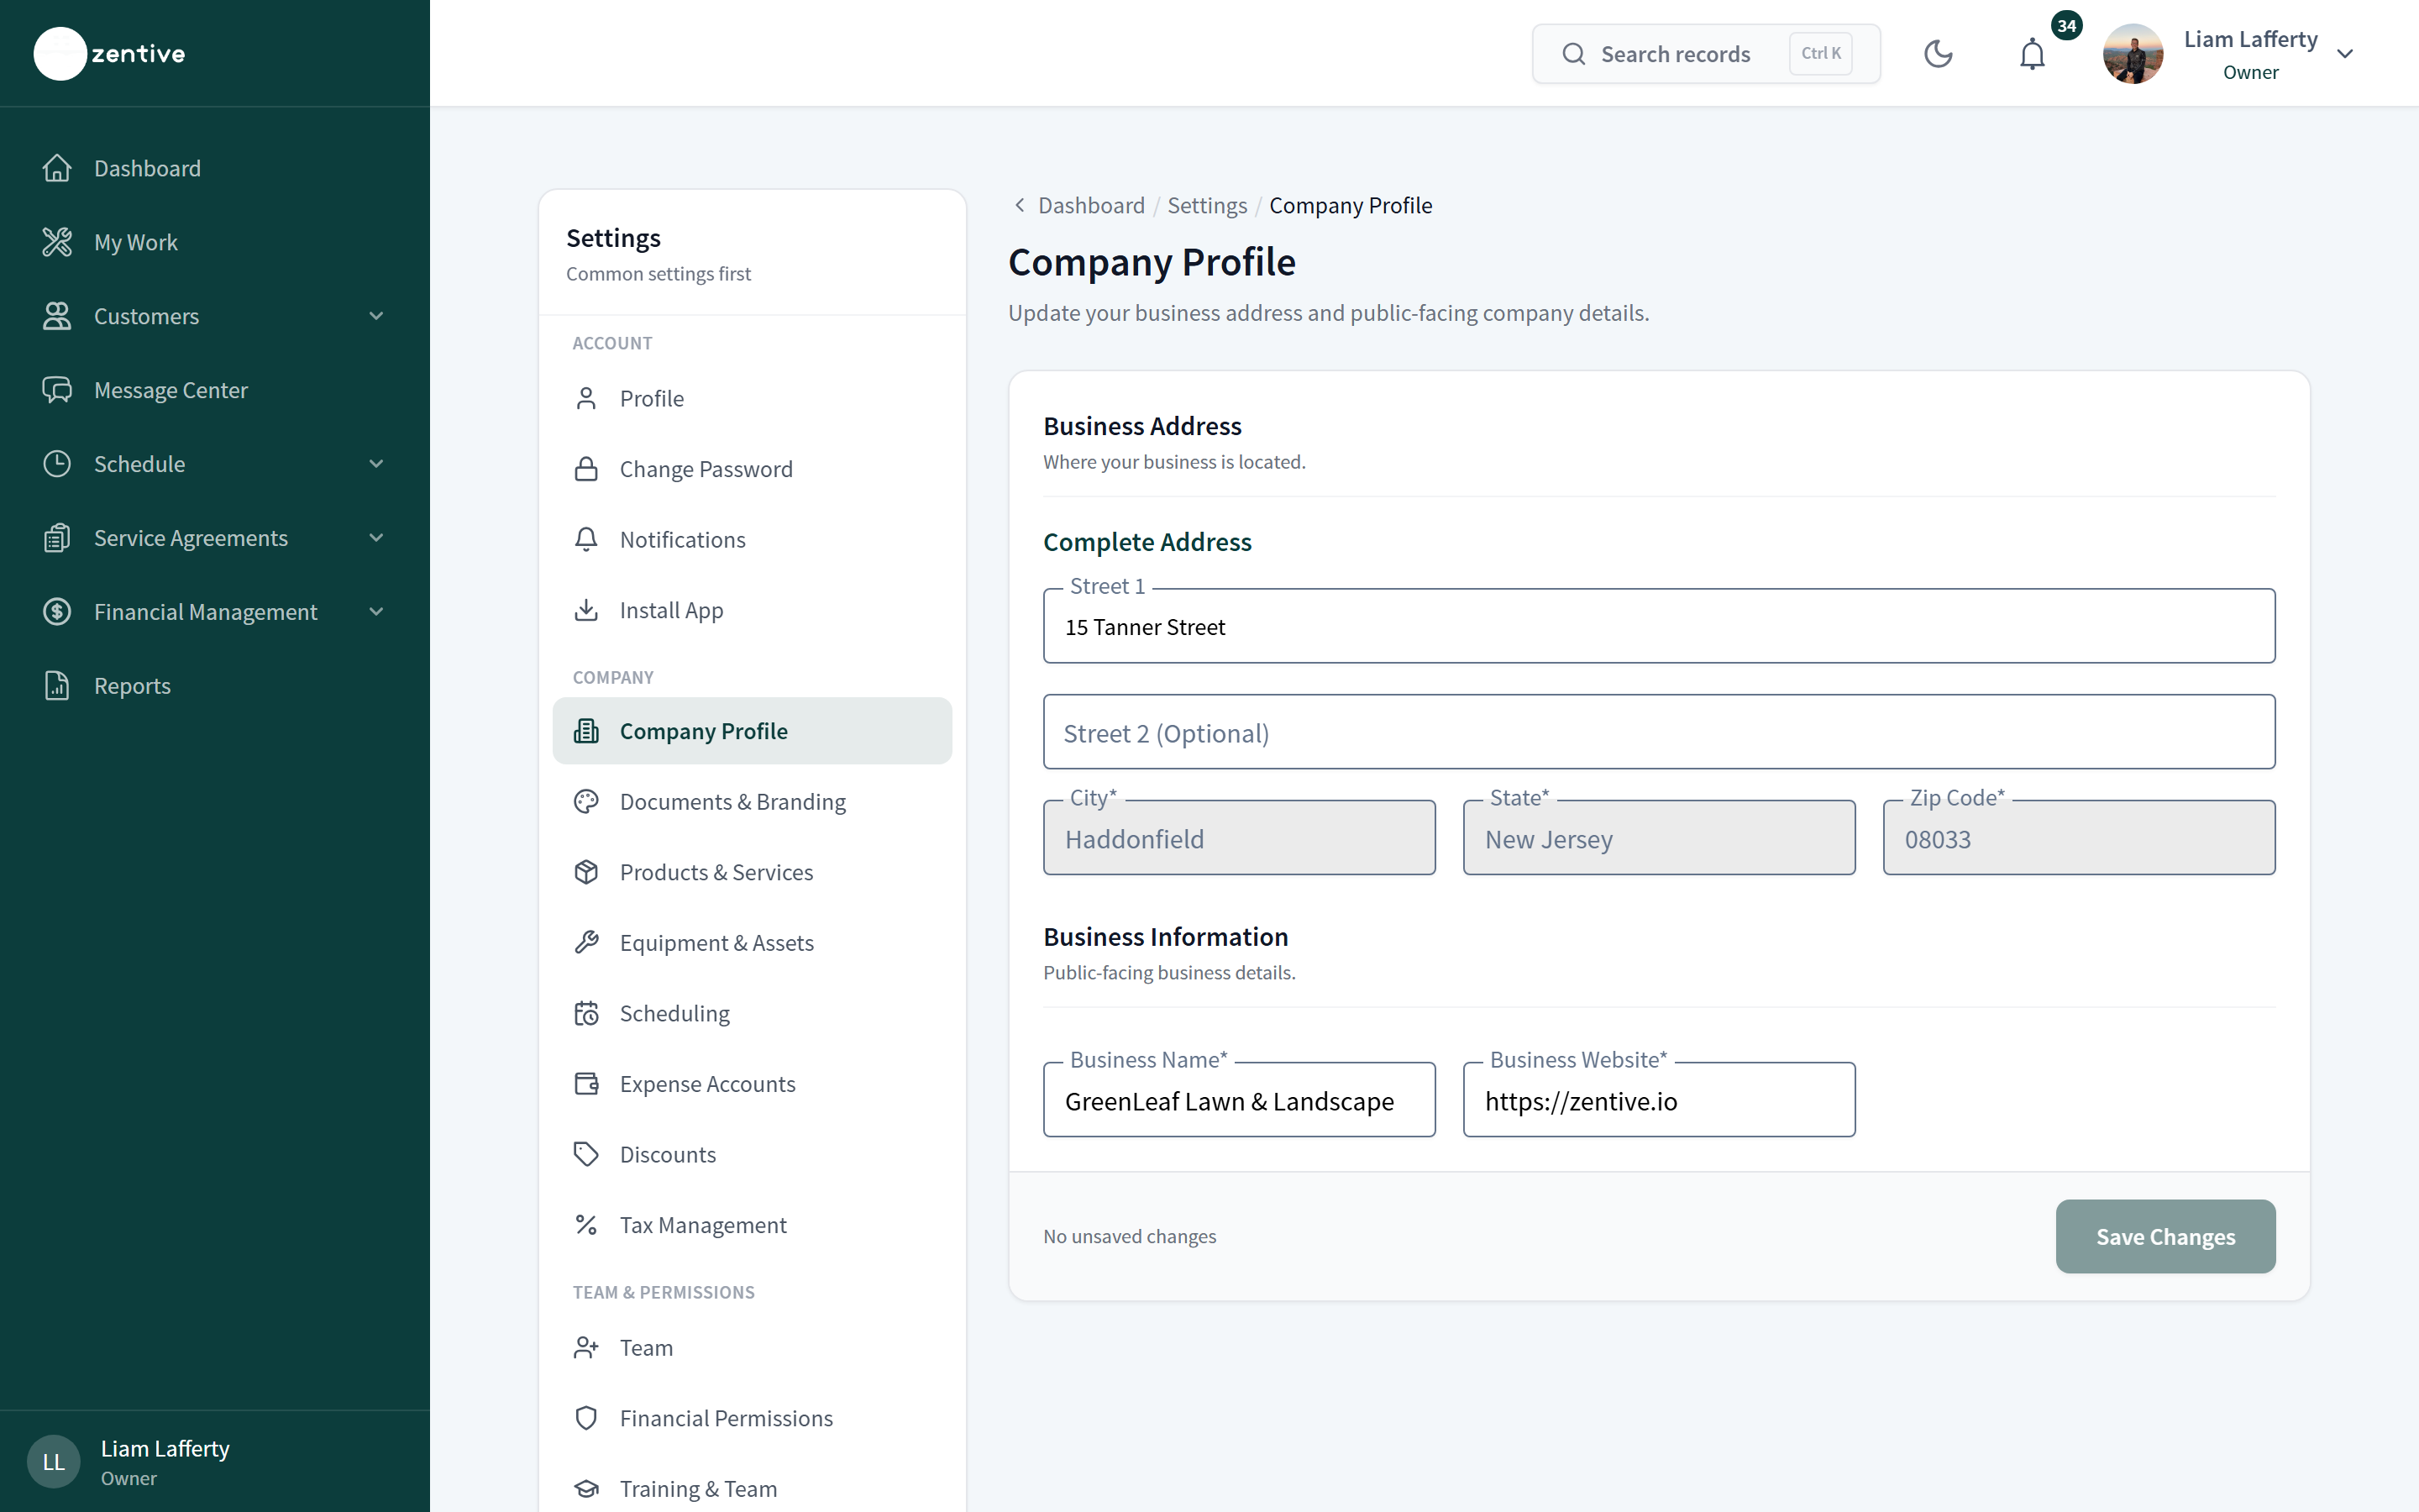Click the Company Profile building icon
2419x1512 pixels.
pyautogui.click(x=587, y=731)
